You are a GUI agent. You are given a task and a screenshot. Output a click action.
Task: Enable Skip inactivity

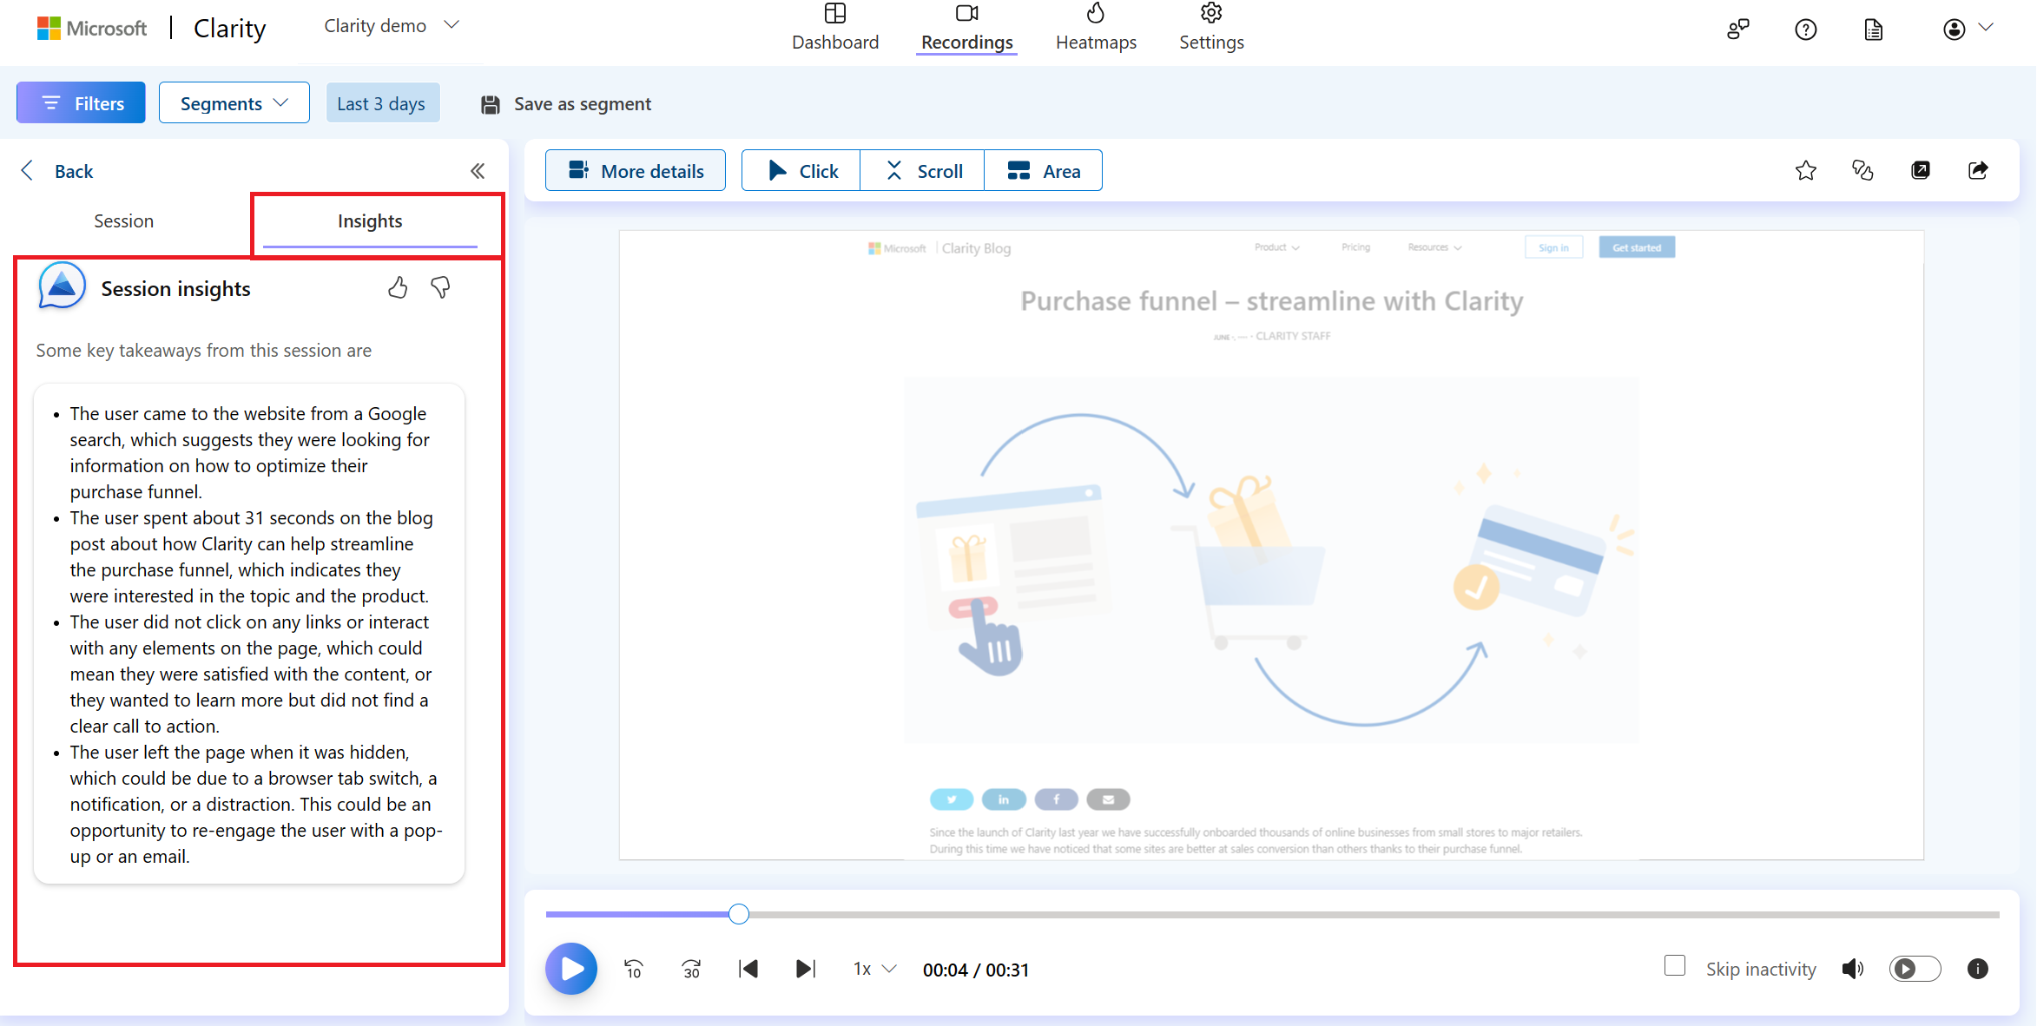(1675, 965)
